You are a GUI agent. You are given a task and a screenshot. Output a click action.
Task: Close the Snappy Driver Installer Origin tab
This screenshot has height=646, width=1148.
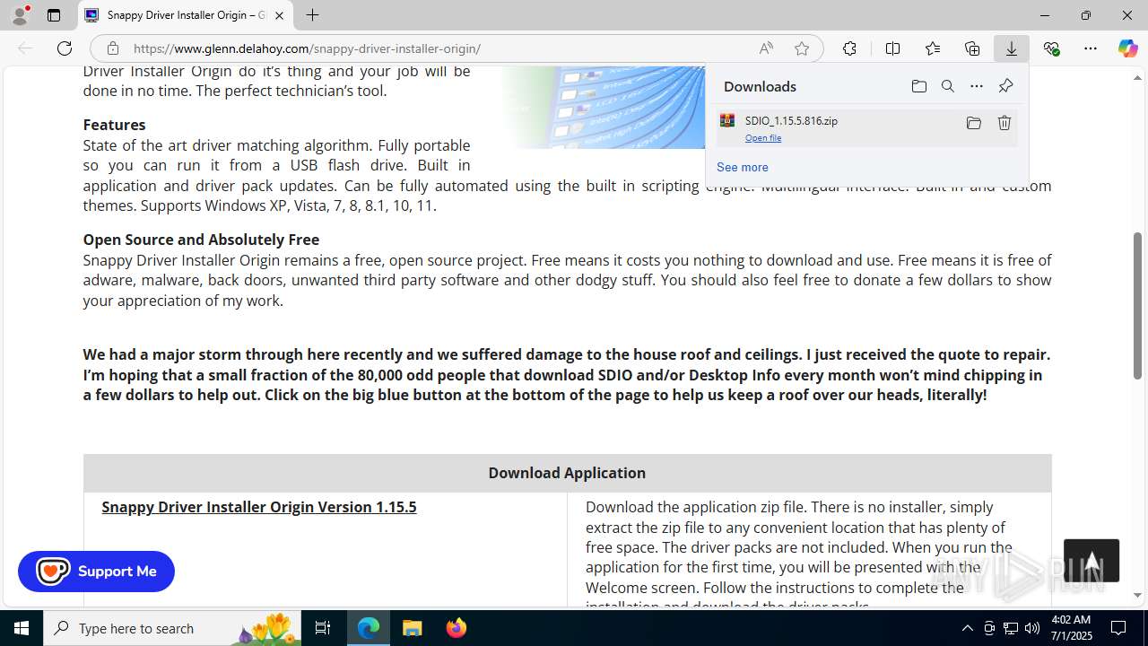click(x=279, y=15)
